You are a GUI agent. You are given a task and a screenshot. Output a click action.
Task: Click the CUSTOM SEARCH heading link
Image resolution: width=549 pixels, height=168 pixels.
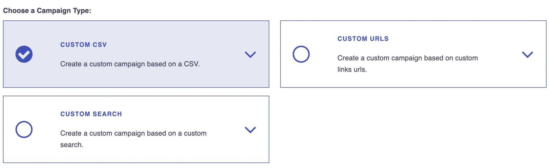[x=91, y=114]
